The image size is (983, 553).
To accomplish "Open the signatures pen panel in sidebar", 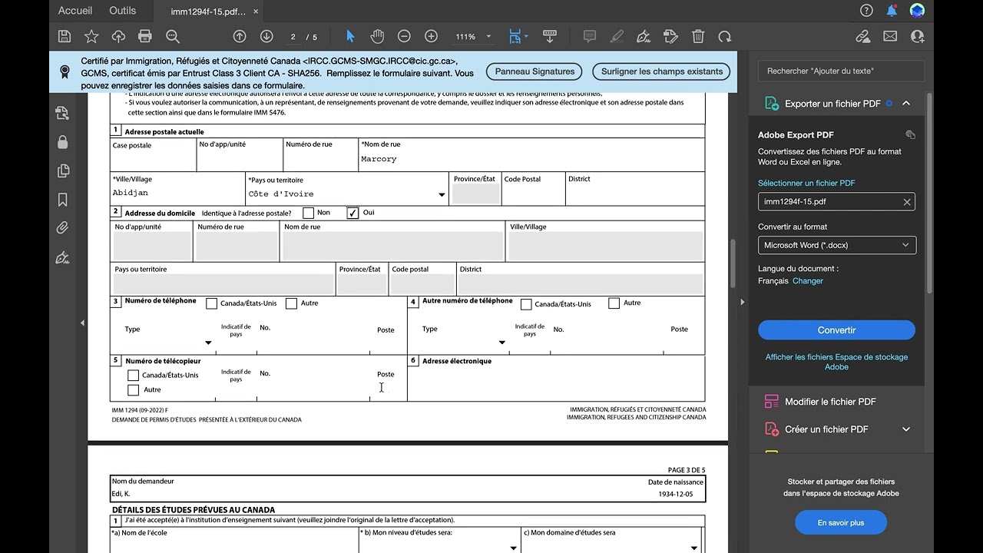I will [x=63, y=257].
